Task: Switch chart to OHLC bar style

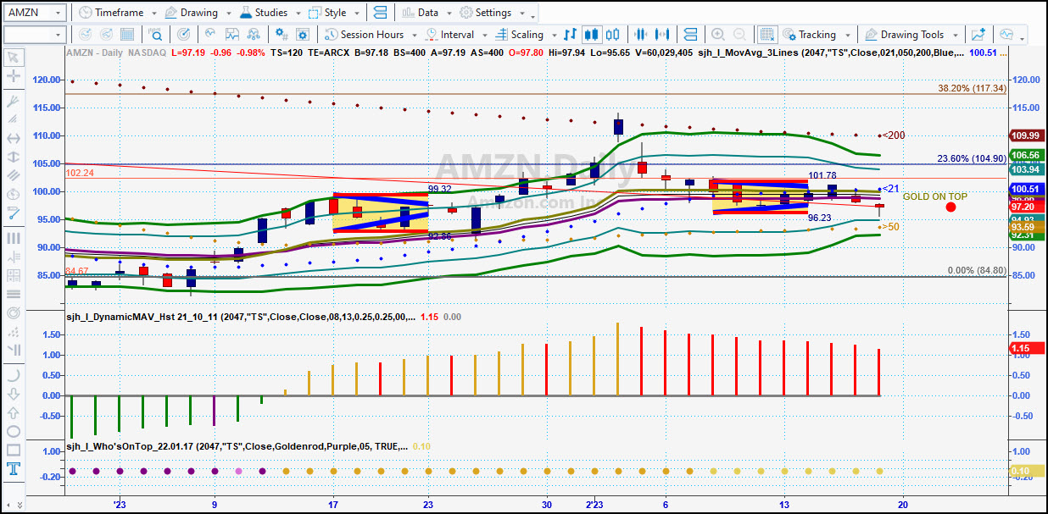Action: [x=570, y=35]
